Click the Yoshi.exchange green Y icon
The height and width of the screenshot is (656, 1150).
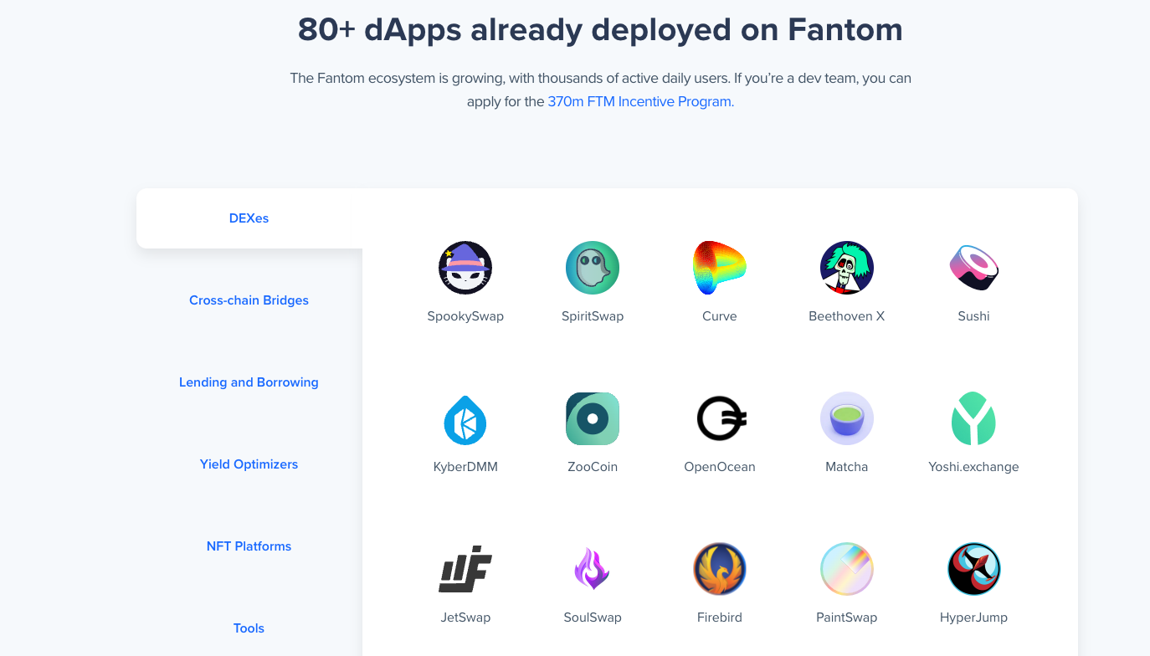[973, 418]
